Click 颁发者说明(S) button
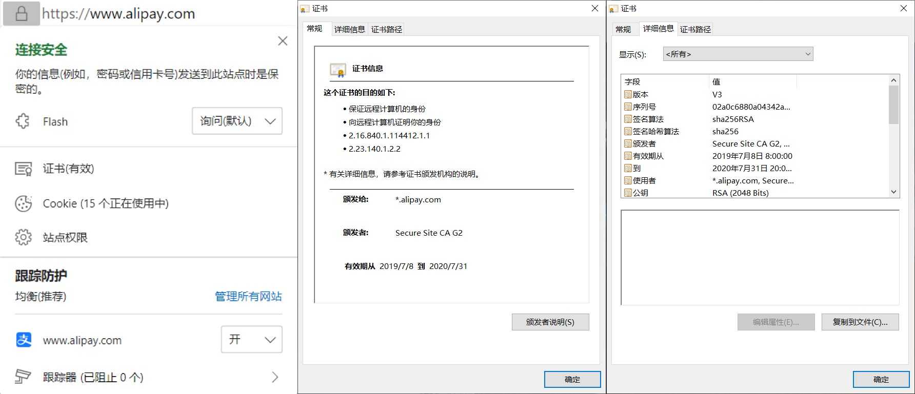Screen dimensions: 915x394 click(550, 322)
